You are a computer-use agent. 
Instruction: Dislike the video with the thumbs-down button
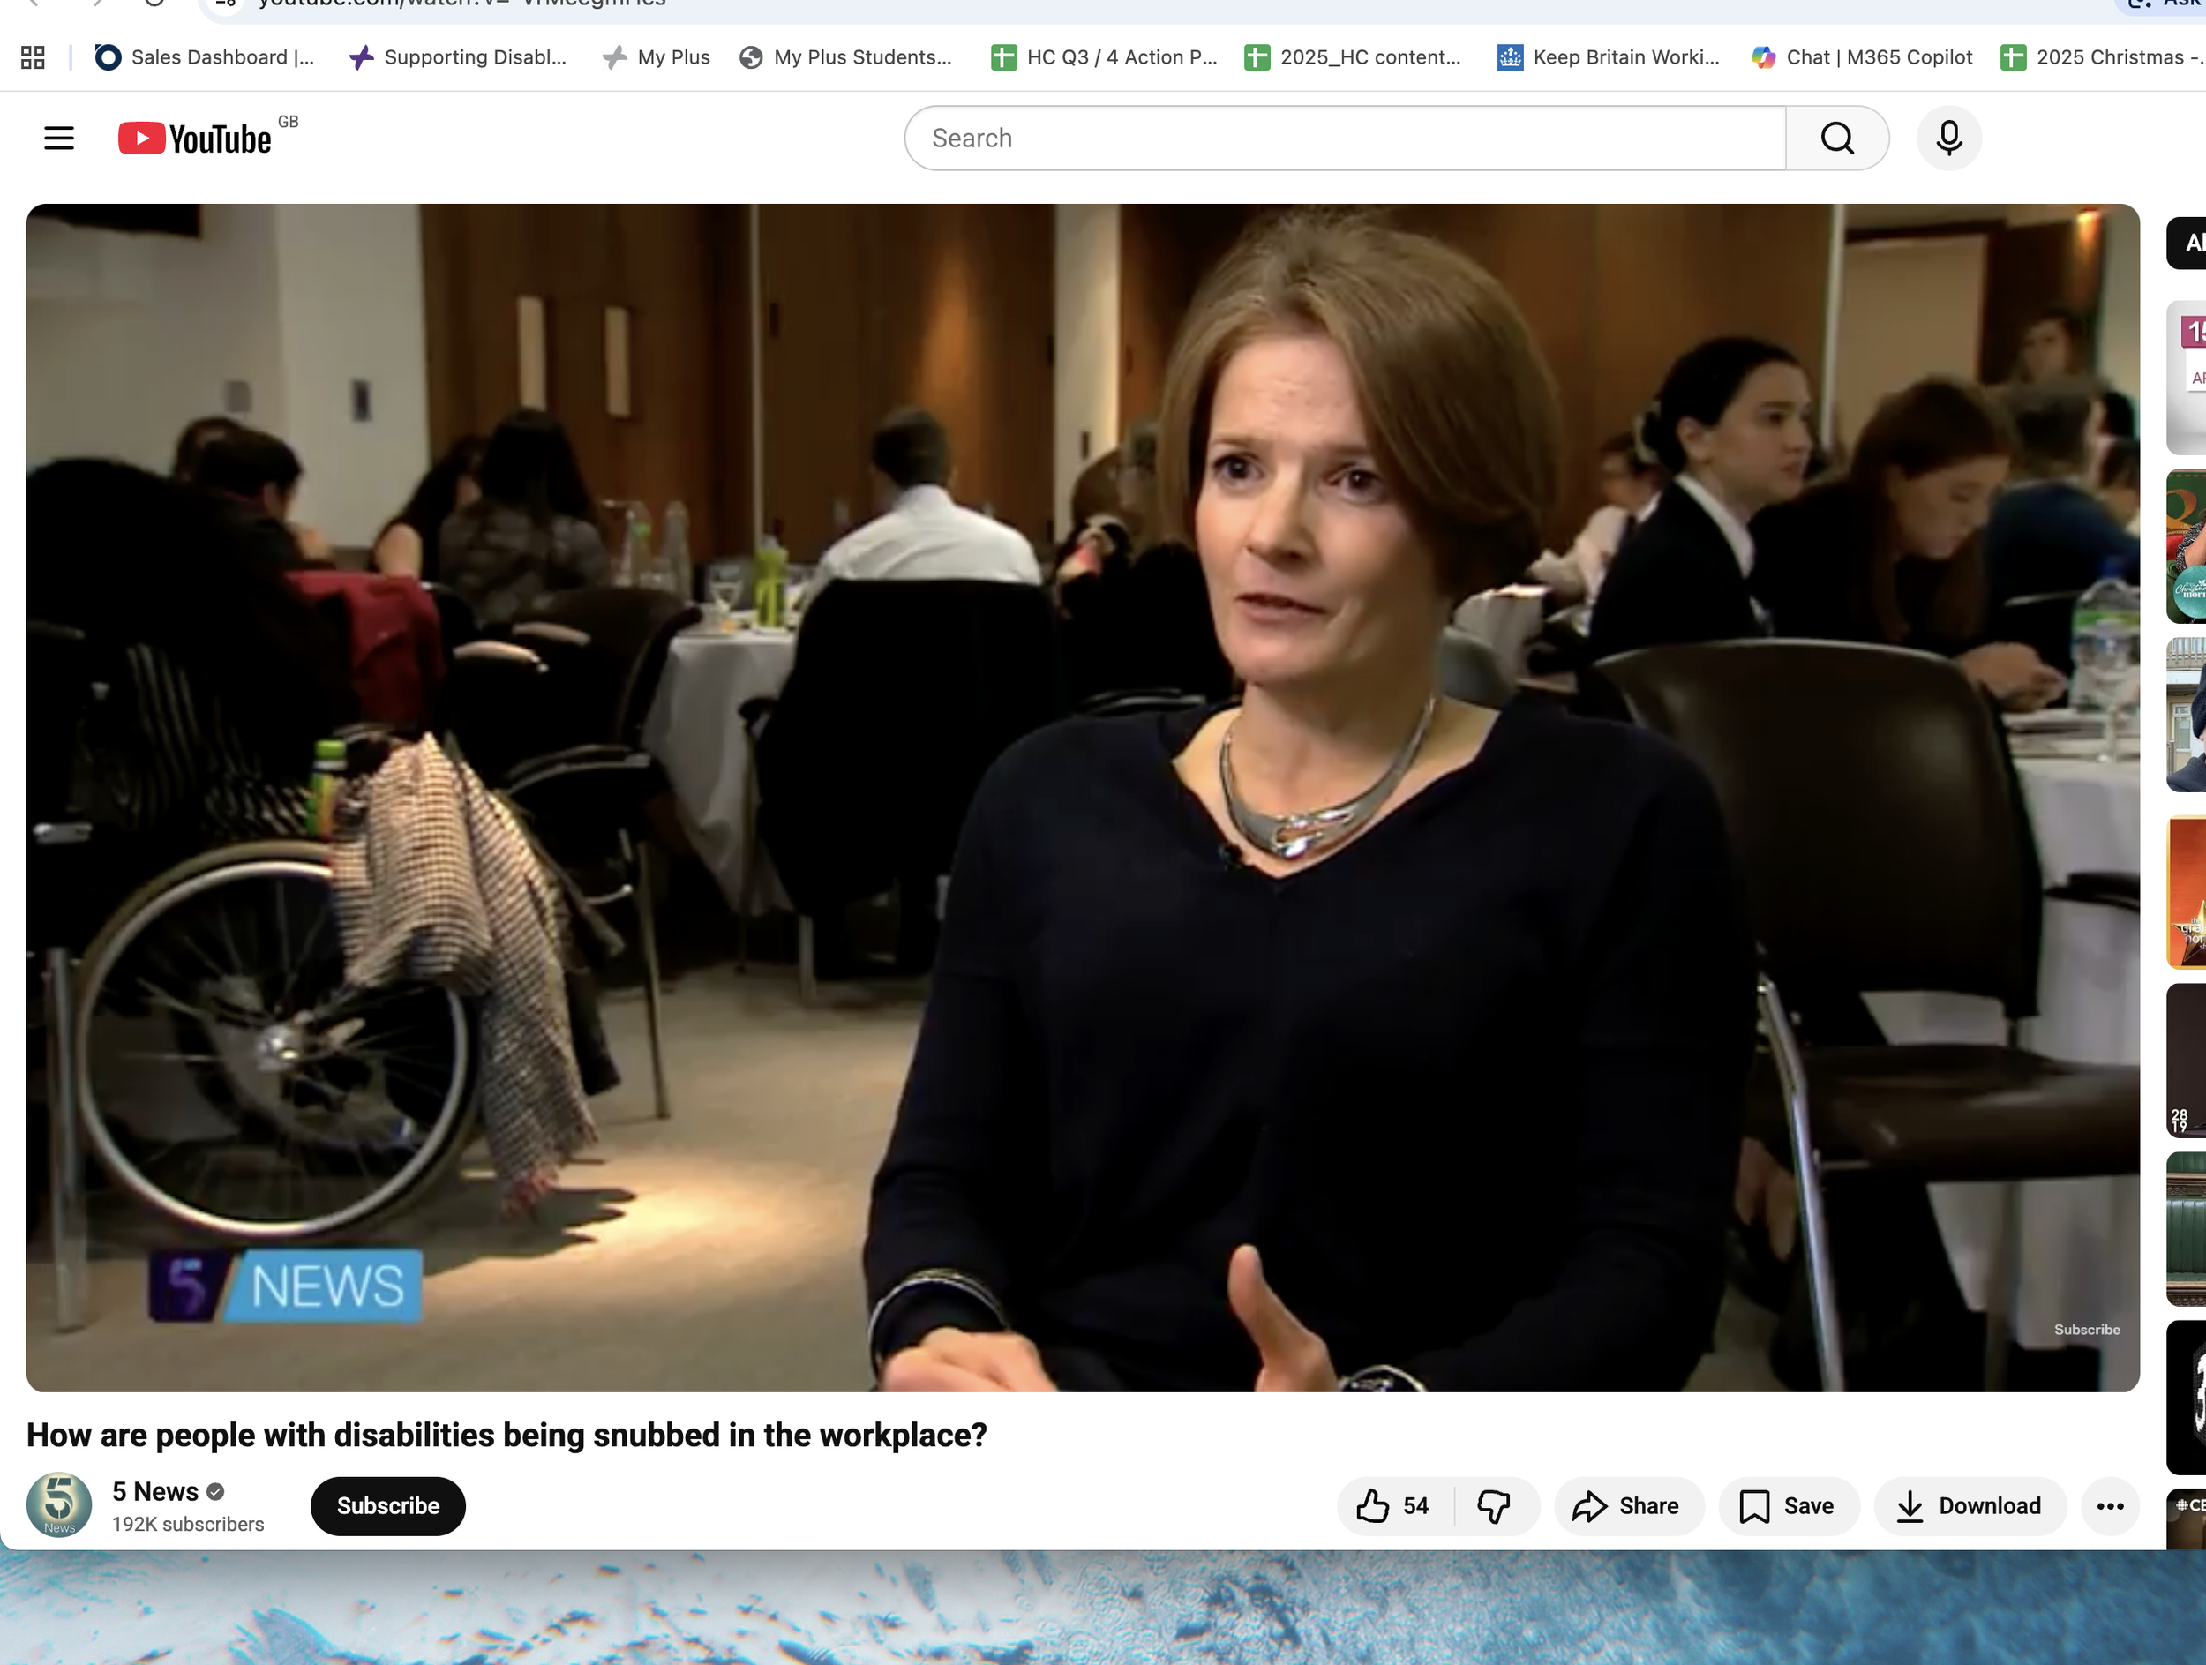1495,1505
